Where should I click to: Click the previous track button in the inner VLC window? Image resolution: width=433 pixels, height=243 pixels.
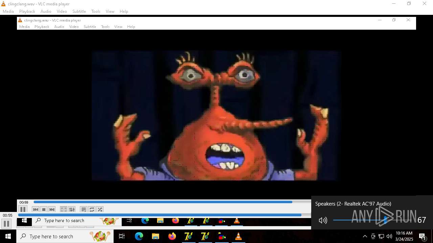tap(36, 210)
